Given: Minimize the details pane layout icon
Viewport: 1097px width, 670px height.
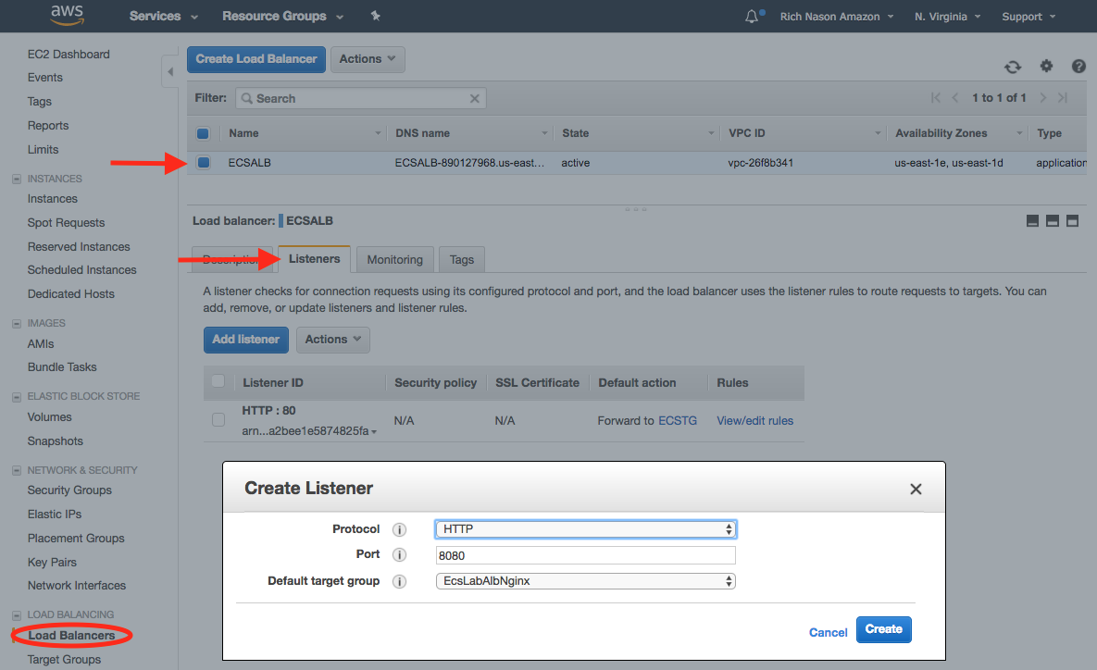Looking at the screenshot, I should pos(1032,221).
